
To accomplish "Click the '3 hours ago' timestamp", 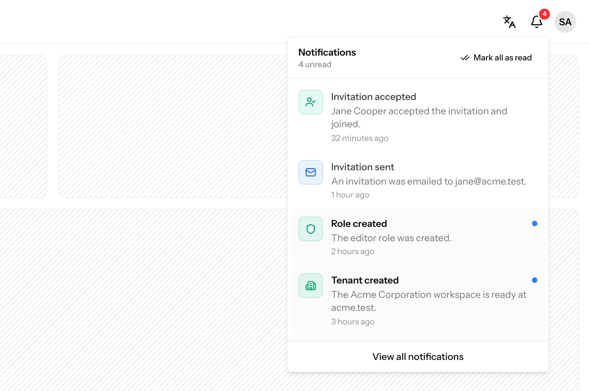I will (353, 322).
